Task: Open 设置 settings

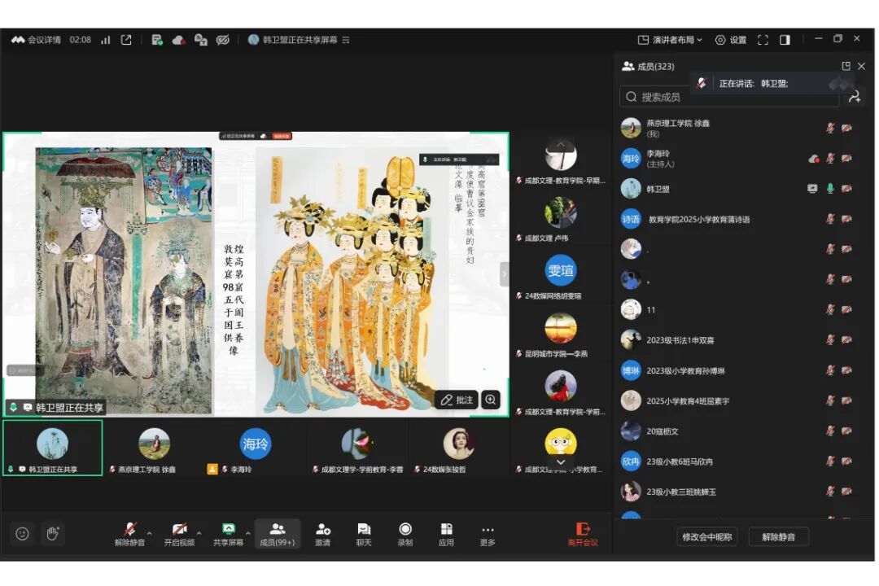Action: tap(730, 40)
